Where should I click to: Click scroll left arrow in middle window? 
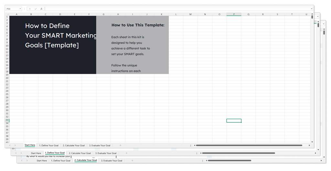200,153
